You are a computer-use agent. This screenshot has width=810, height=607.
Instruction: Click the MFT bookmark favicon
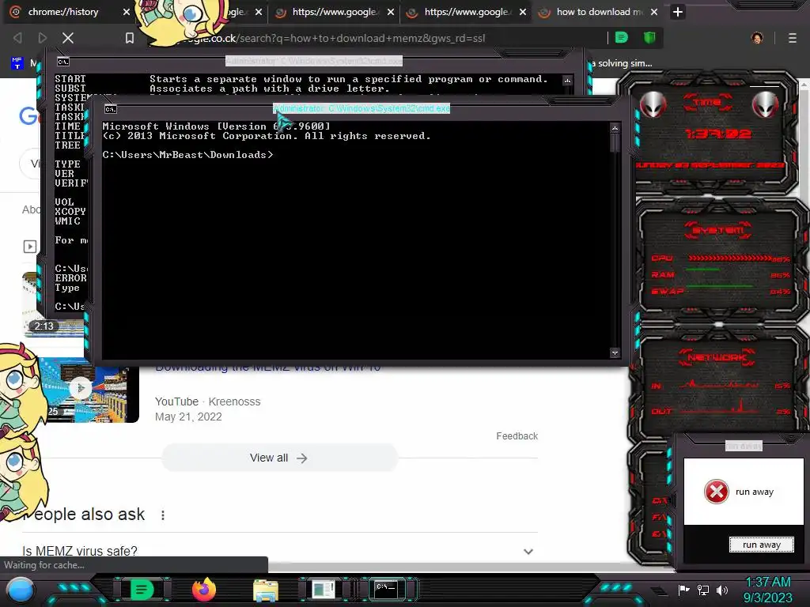(17, 63)
